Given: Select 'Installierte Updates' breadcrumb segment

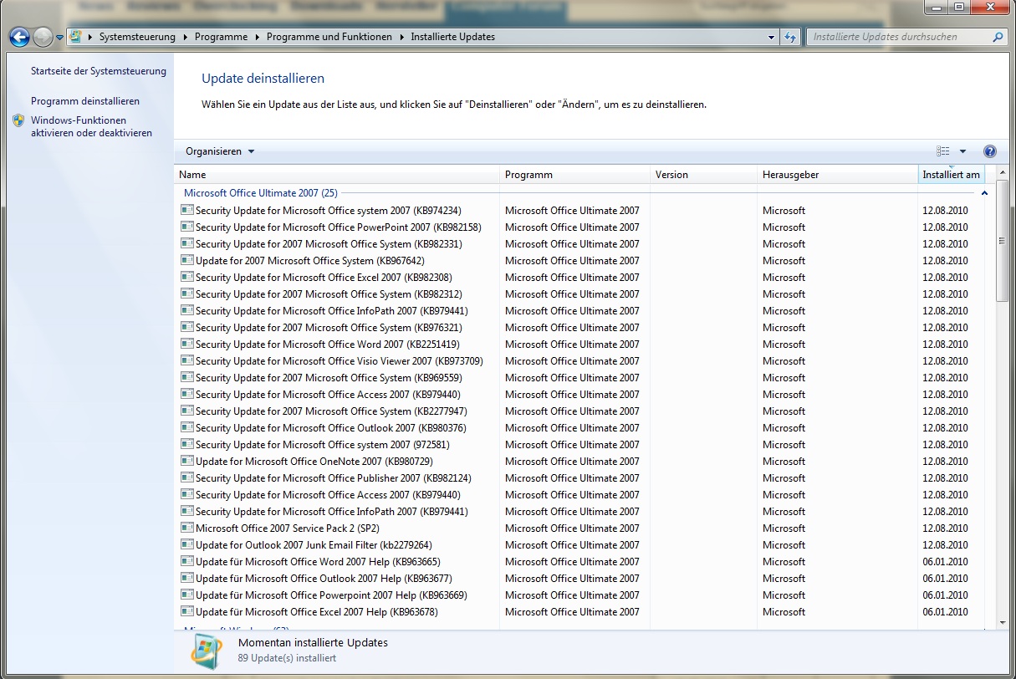Looking at the screenshot, I should (x=452, y=37).
